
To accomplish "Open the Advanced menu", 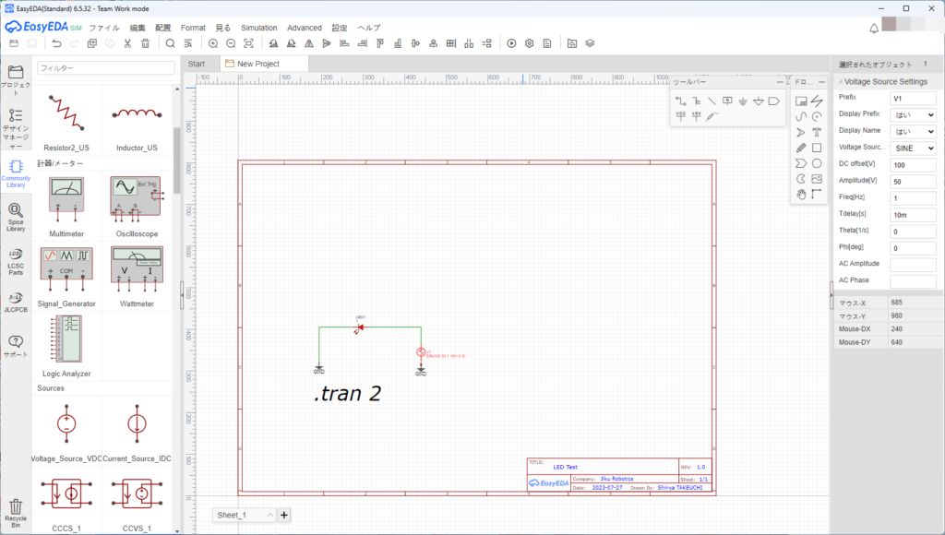I will click(x=305, y=28).
